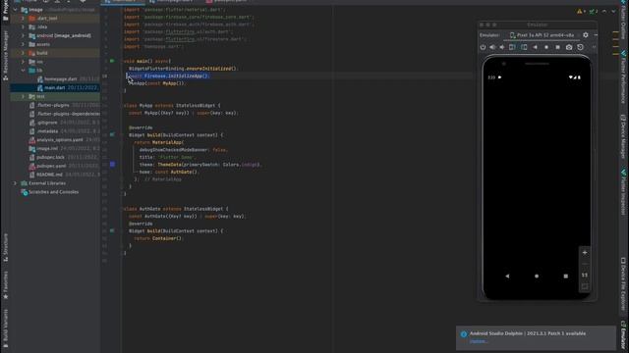This screenshot has height=353, width=629.
Task: Open the Resource Manager tool window
Action: point(5,57)
